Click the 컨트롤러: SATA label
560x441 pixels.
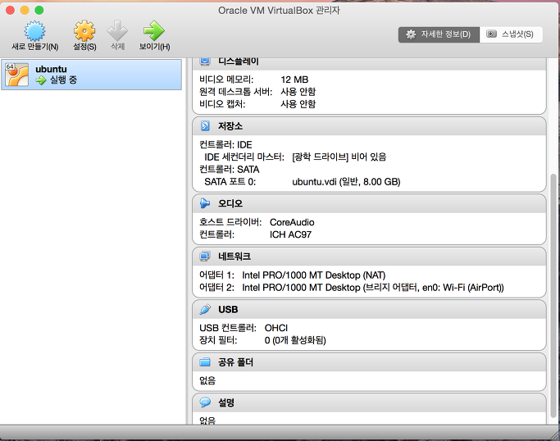point(230,169)
